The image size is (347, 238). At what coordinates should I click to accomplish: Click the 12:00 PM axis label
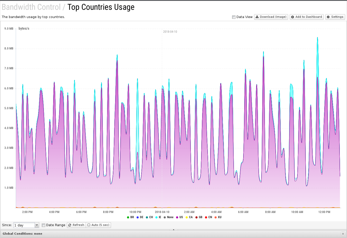click(324, 212)
